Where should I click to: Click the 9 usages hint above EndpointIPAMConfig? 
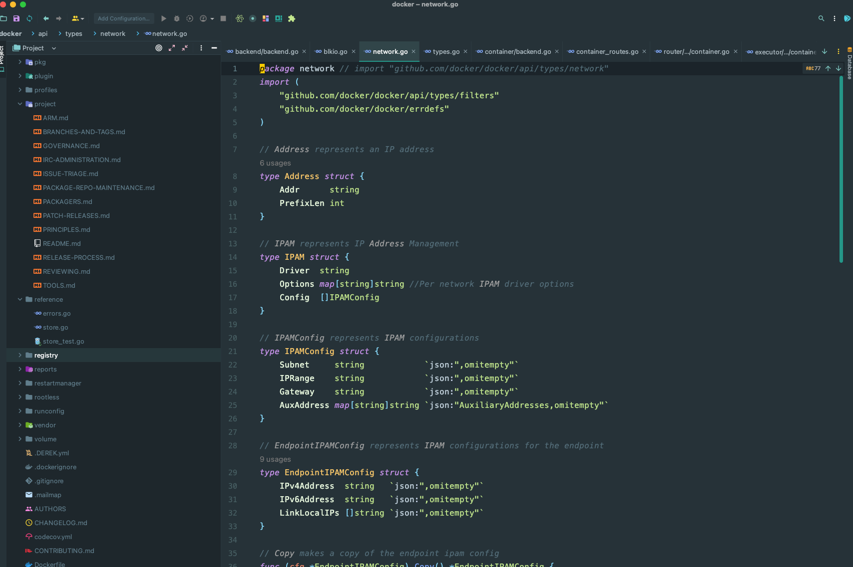(x=275, y=459)
